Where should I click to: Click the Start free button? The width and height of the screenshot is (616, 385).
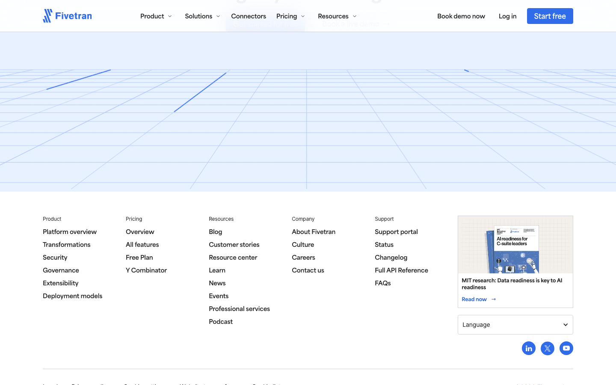tap(550, 16)
